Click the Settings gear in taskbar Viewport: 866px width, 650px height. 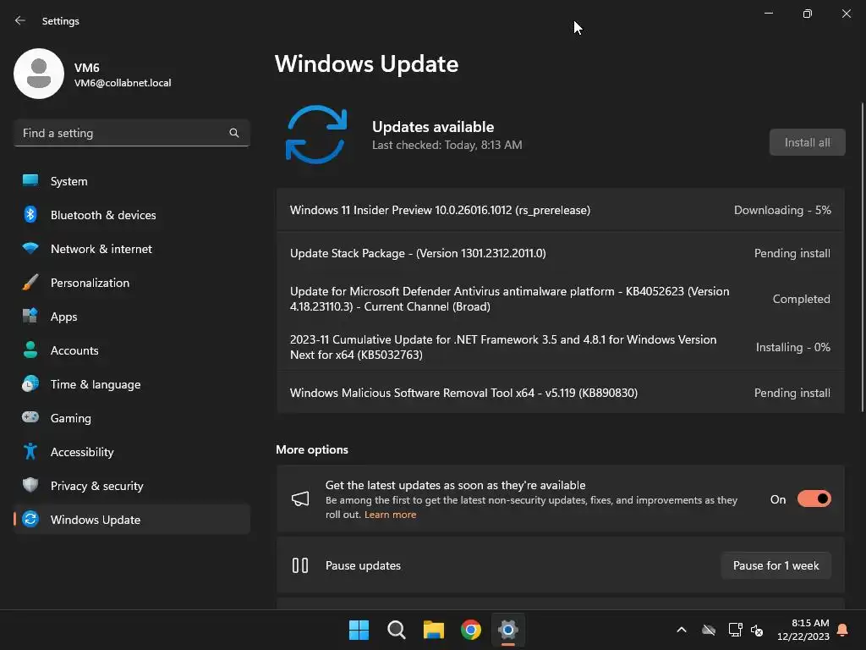point(508,630)
